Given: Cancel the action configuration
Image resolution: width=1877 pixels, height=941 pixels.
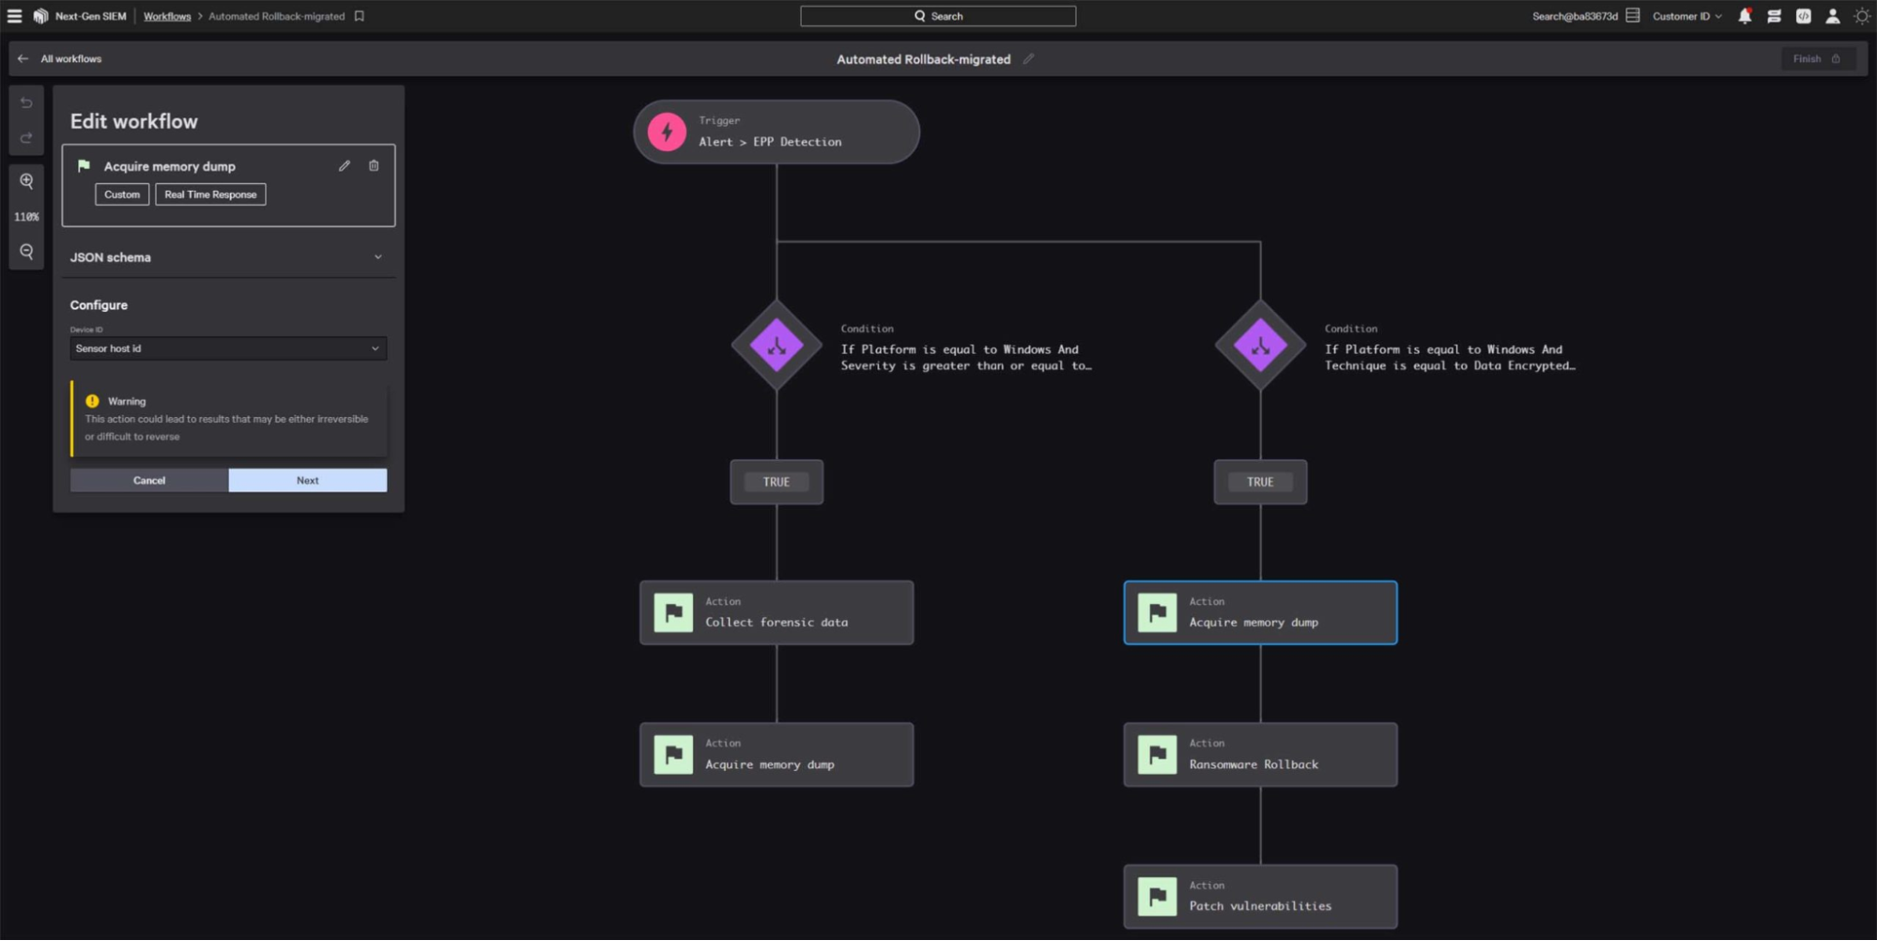Looking at the screenshot, I should pyautogui.click(x=149, y=481).
